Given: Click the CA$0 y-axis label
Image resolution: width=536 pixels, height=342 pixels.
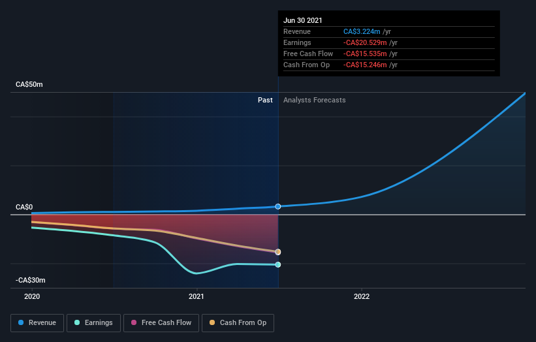Looking at the screenshot, I should point(24,207).
